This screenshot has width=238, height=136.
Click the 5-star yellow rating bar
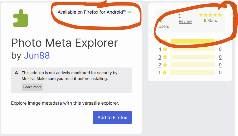(193, 42)
